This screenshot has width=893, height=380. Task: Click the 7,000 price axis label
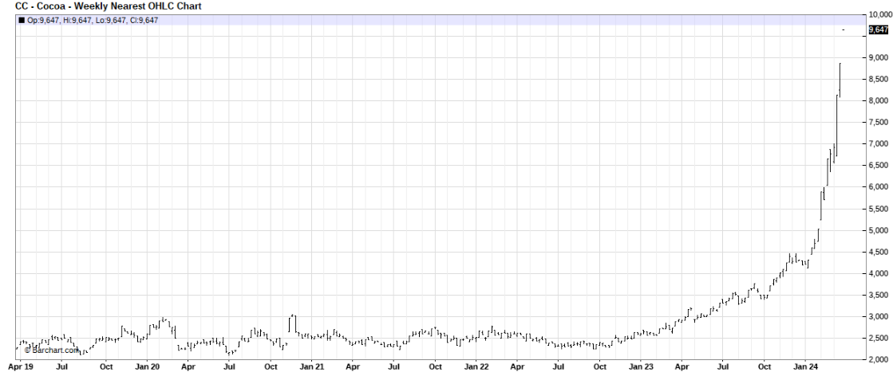(880, 144)
